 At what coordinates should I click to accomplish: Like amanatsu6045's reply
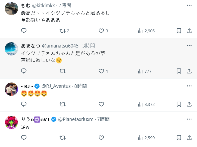[101, 71]
